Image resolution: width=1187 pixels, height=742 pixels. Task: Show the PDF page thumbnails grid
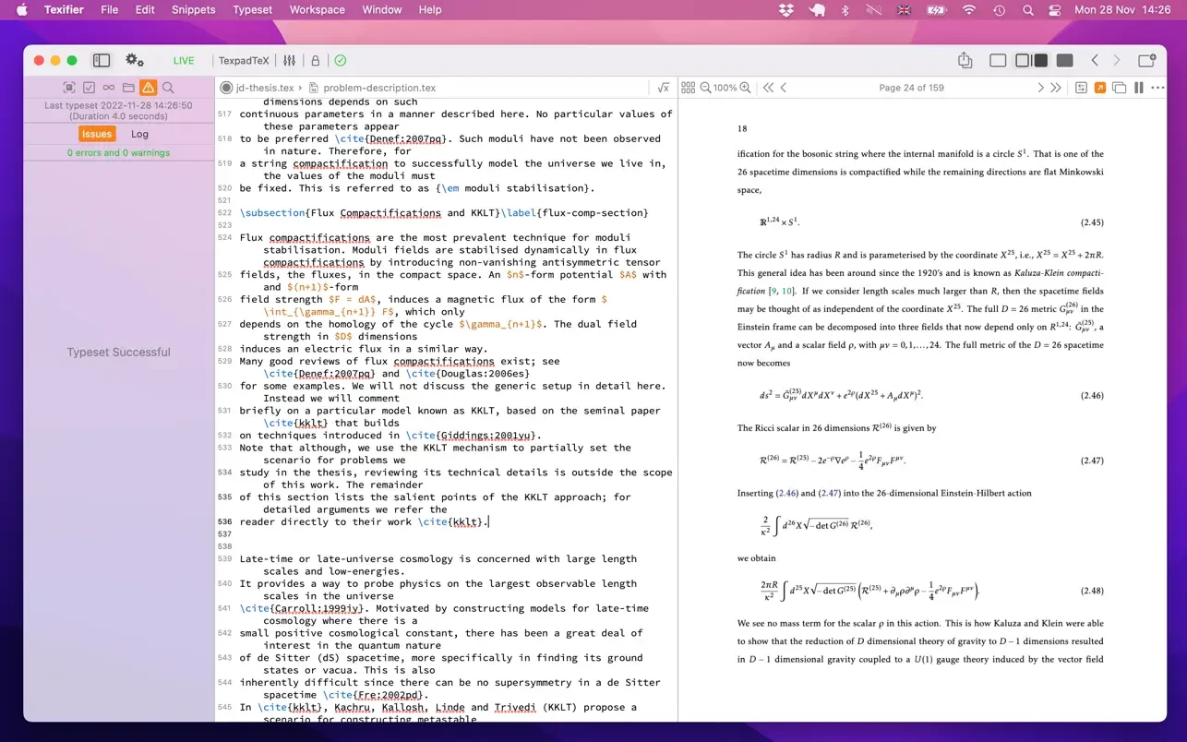coord(688,88)
